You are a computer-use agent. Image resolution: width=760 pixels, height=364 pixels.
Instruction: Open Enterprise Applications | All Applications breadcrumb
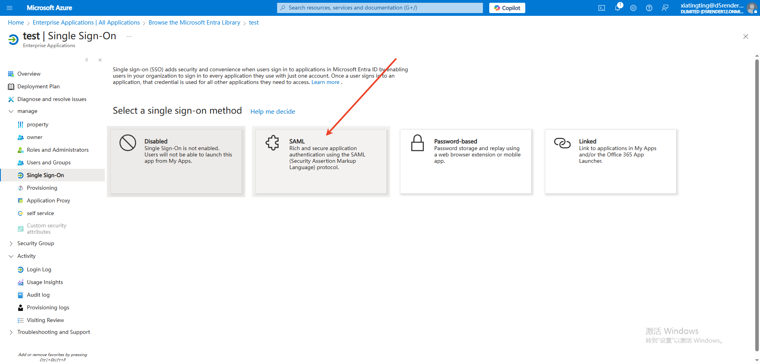click(86, 23)
